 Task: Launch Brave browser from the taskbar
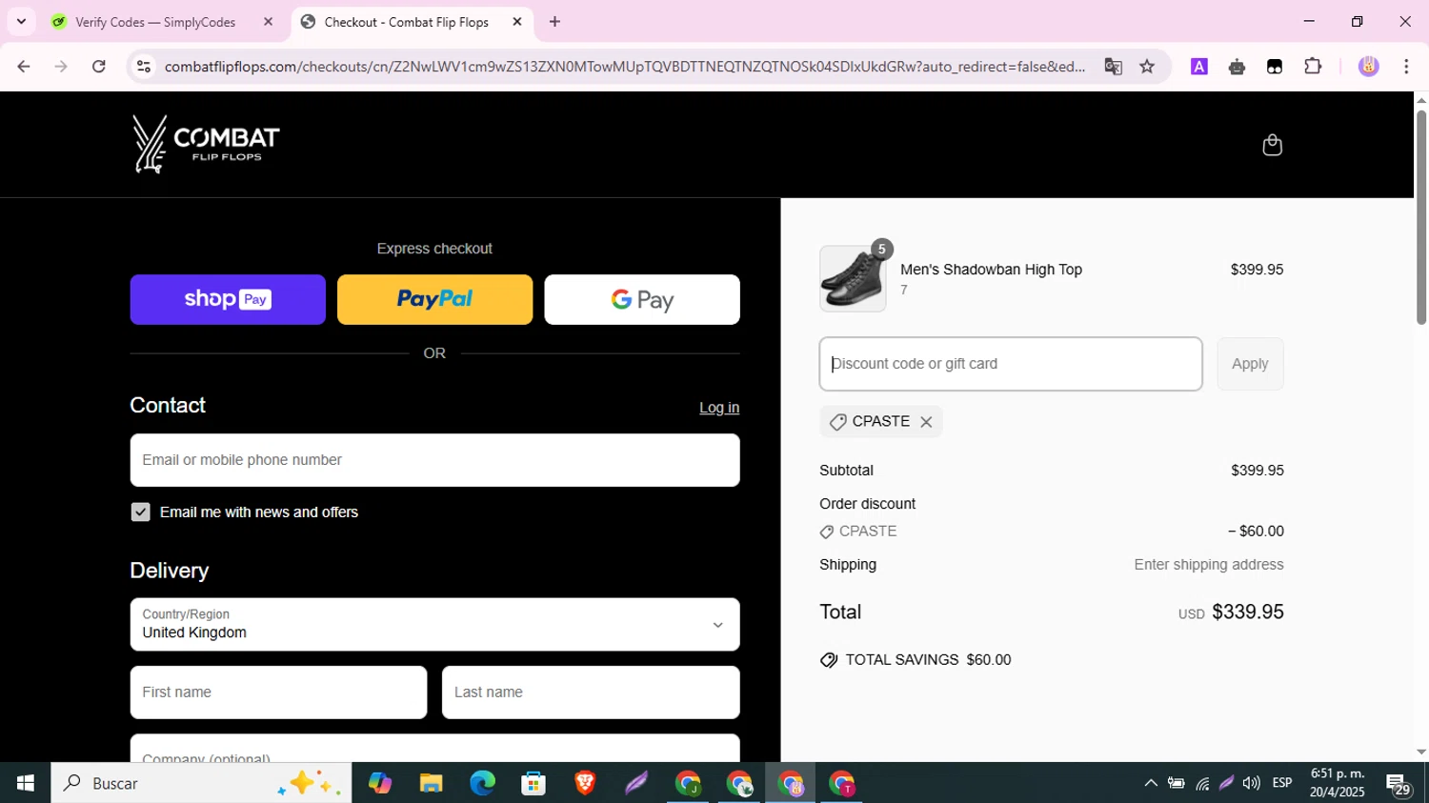pos(585,783)
